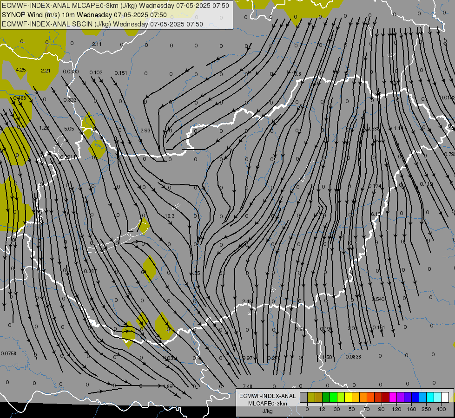Select the dark red maroon legend swatch
This screenshot has width=455, height=418.
pos(386,398)
